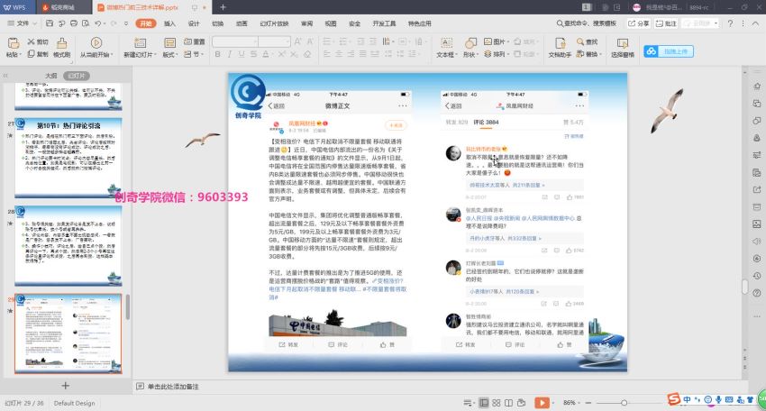Image resolution: width=766 pixels, height=411 pixels.
Task: Open the font color A control
Action: tap(265, 54)
